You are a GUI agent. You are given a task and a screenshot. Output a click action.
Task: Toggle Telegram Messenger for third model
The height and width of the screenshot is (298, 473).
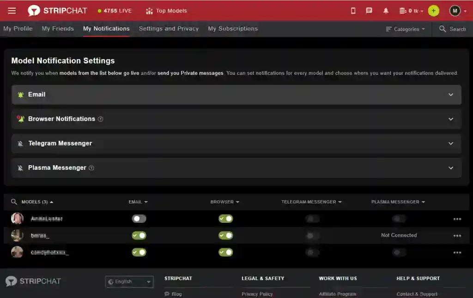[x=312, y=252]
